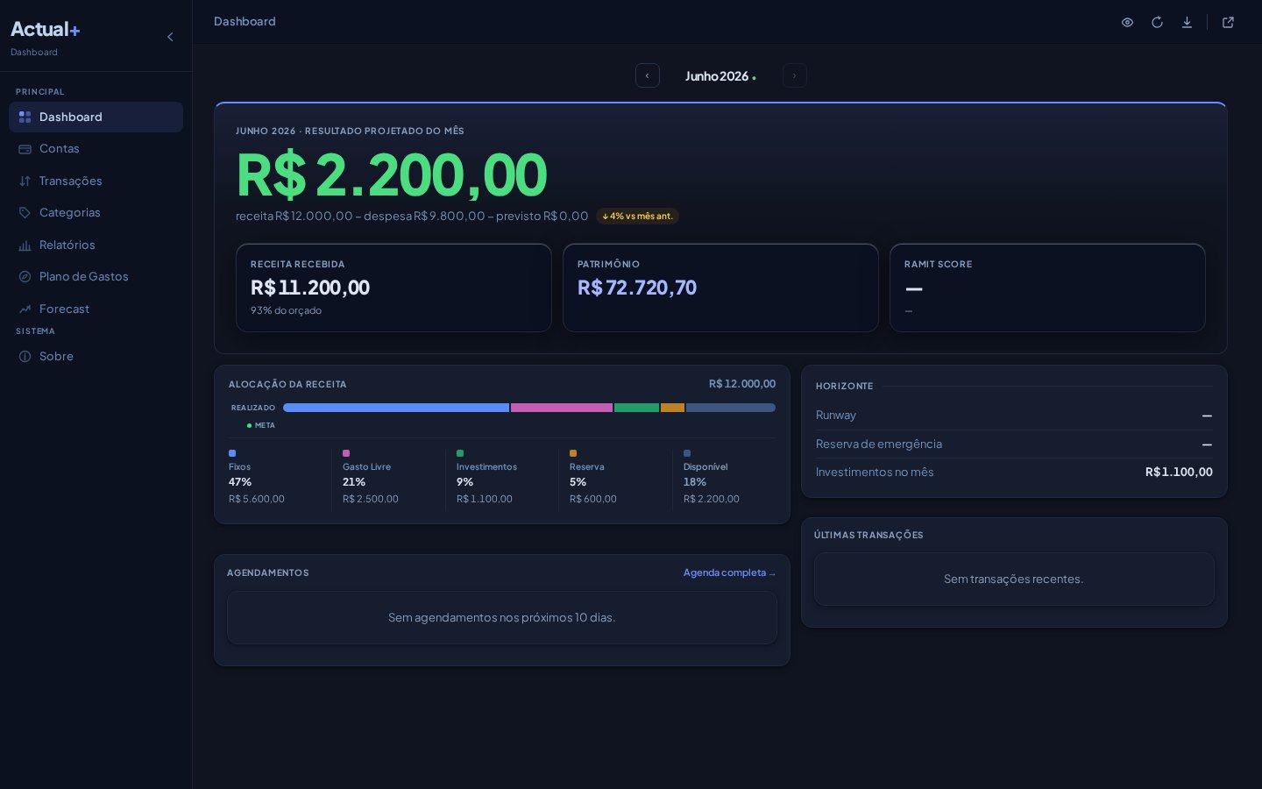The image size is (1262, 789).
Task: Click the Relatórios bar chart icon
Action: [x=25, y=245]
